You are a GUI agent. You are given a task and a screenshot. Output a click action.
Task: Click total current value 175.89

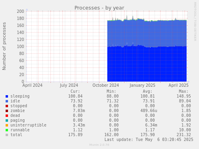tap(75, 135)
